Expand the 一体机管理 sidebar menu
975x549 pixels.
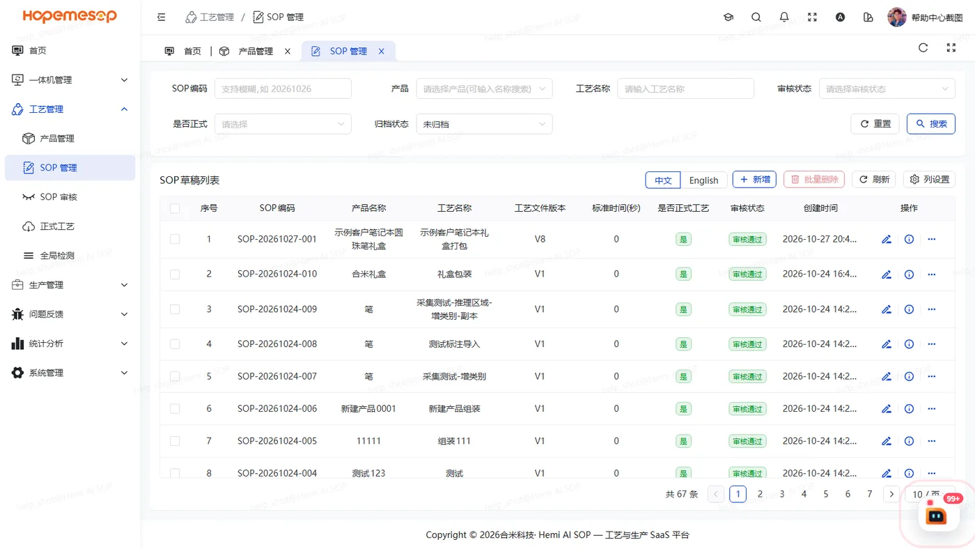70,80
